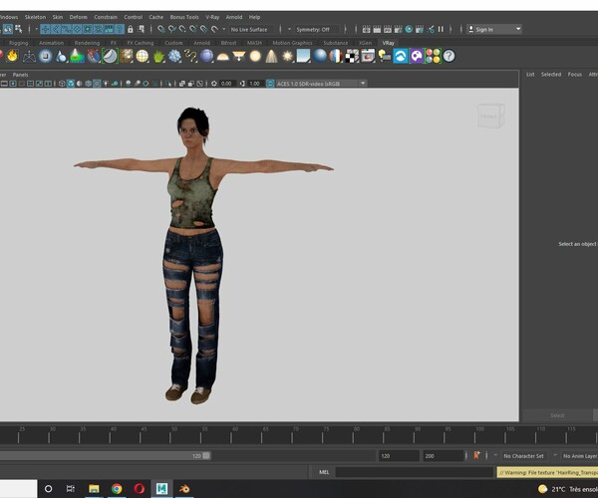Switch to the XGen shelf tab
The image size is (598, 498).
365,43
